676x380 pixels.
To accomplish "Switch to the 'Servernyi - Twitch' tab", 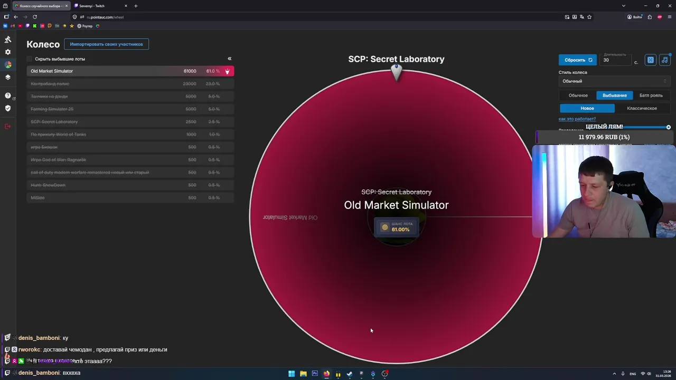I will (101, 6).
